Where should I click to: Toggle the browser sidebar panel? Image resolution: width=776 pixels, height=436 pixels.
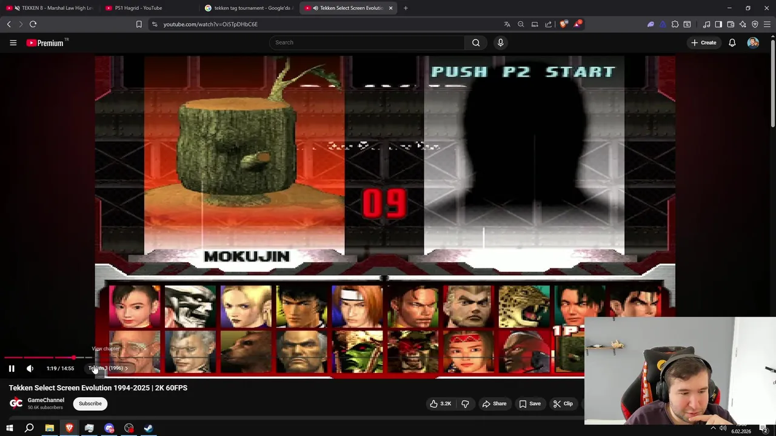[x=718, y=24]
